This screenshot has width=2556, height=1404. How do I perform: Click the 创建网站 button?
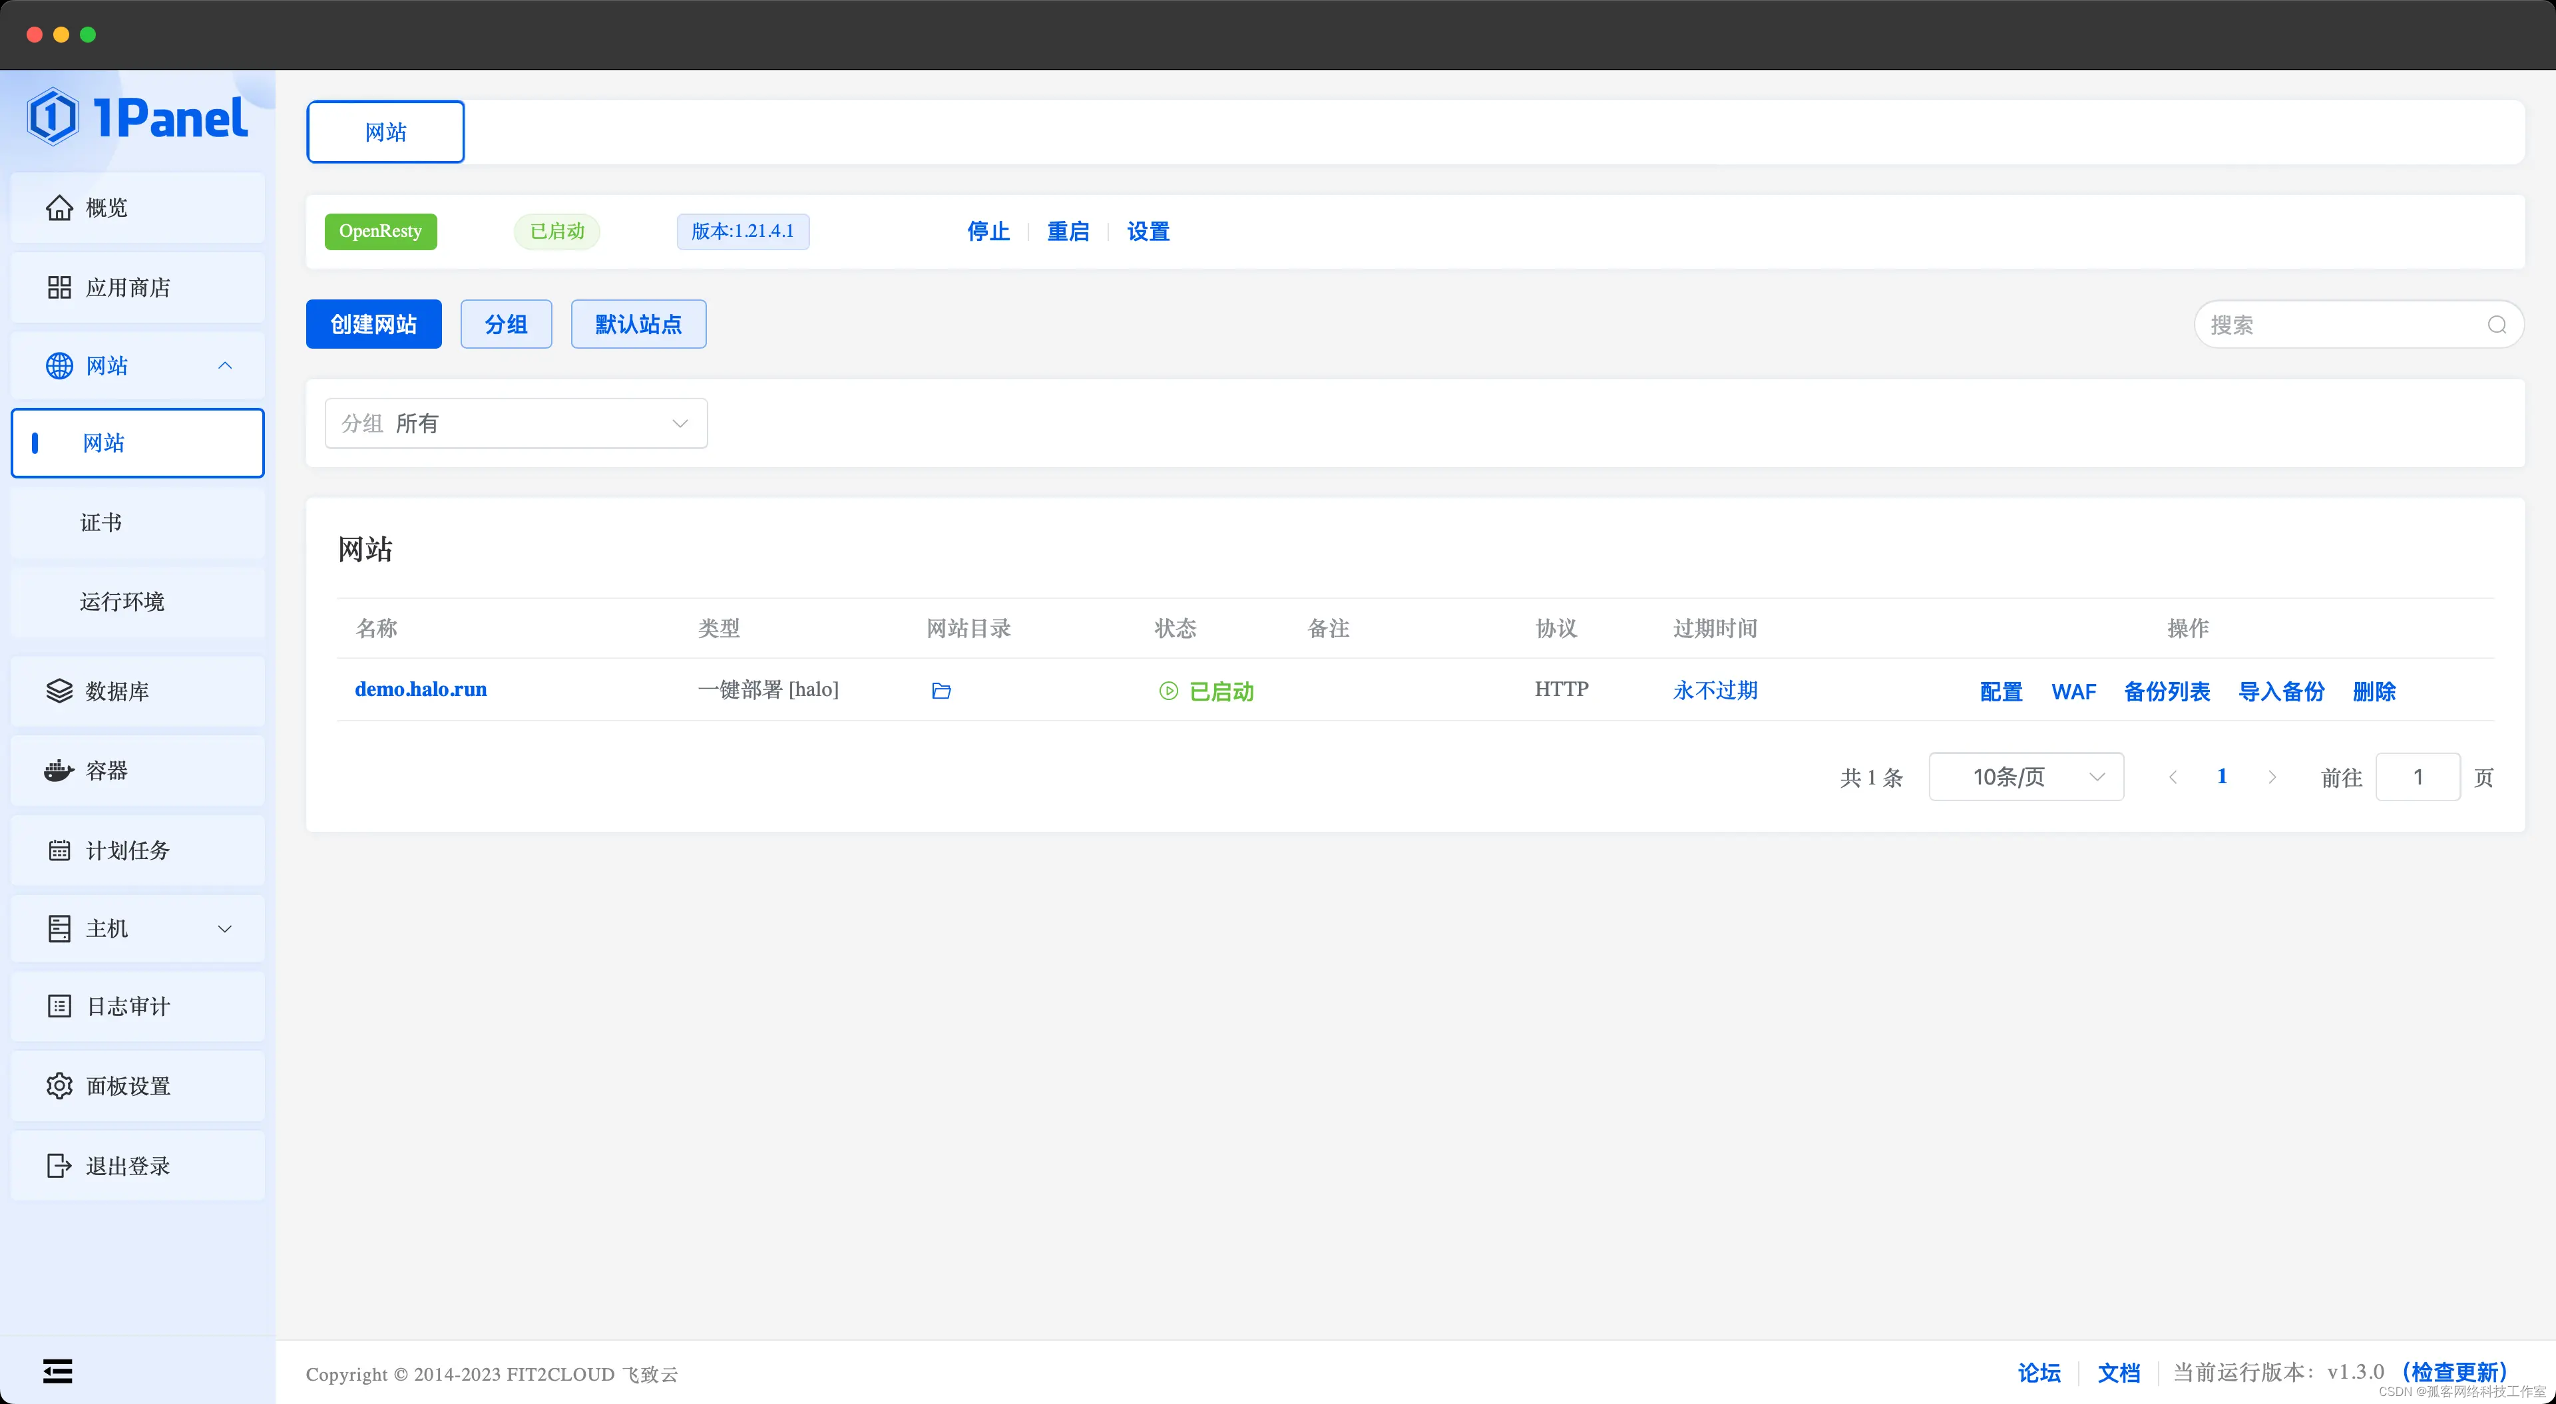click(373, 325)
